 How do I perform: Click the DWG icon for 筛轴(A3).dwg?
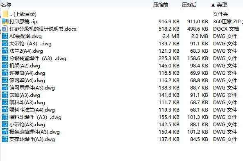5,95
